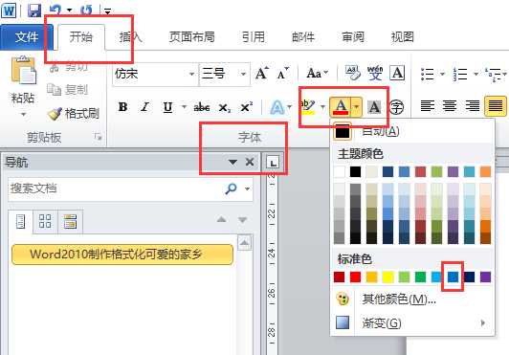Open the 引用 (References) tab
The width and height of the screenshot is (509, 355).
click(254, 37)
